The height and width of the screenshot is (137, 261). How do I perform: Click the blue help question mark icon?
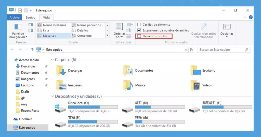pos(251,18)
